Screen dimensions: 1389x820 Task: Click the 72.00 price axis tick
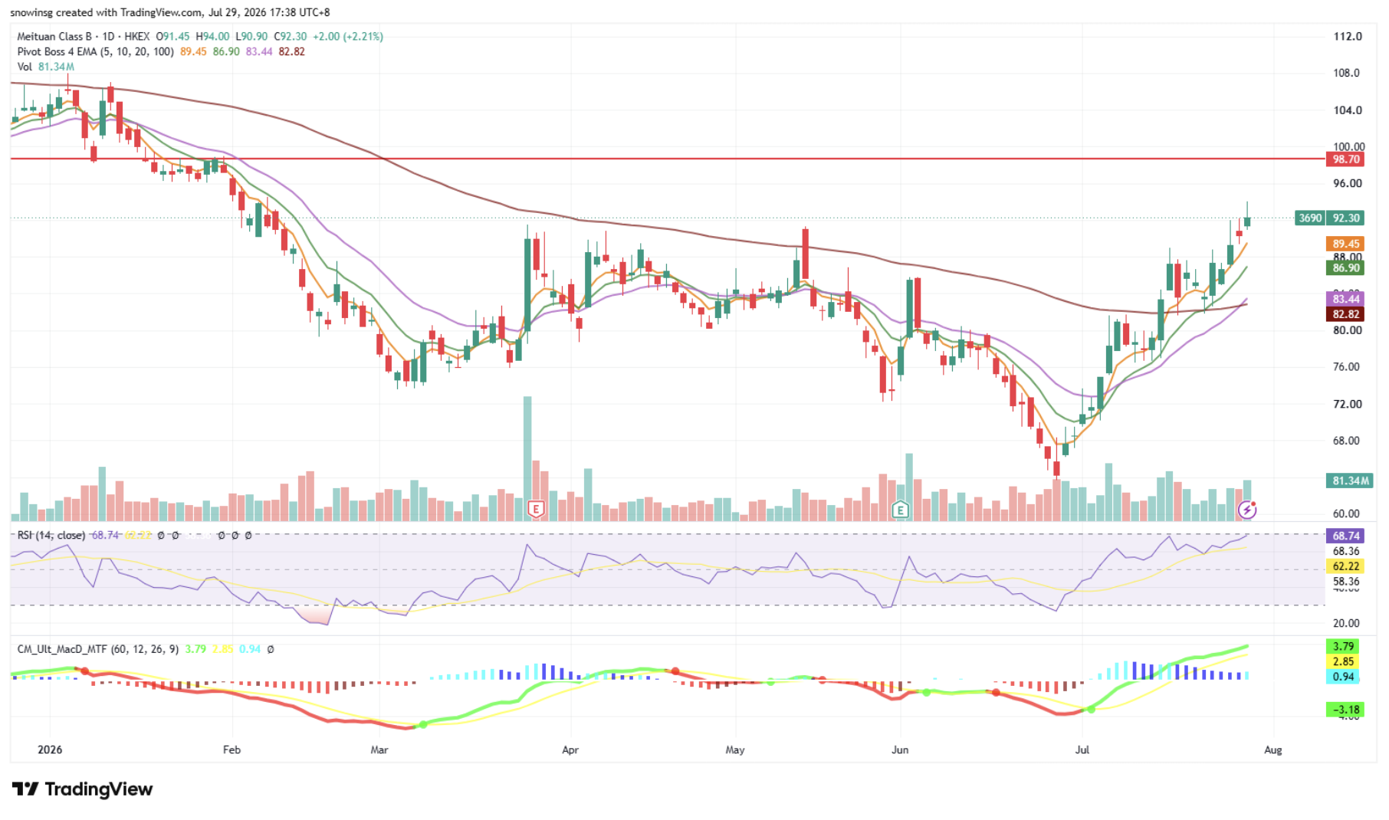click(x=1348, y=404)
